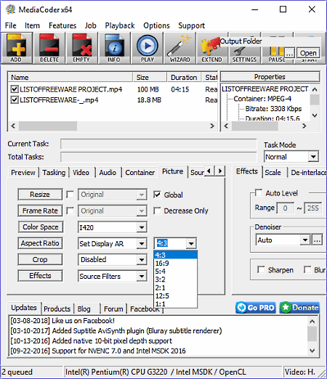Open the INFO toolbar icon
327x379 pixels.
tap(114, 48)
